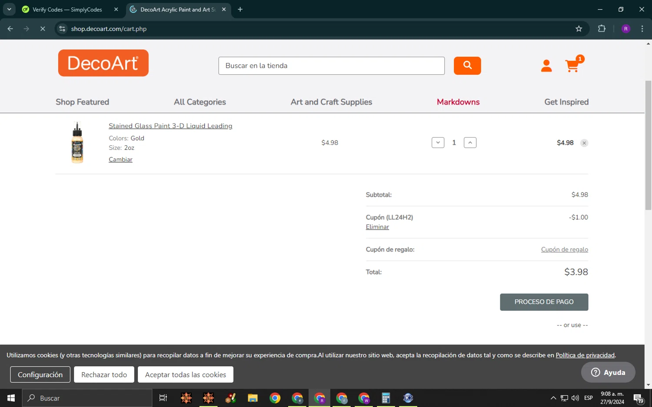The width and height of the screenshot is (652, 407).
Task: Bookmark this page with the star icon
Action: click(579, 29)
